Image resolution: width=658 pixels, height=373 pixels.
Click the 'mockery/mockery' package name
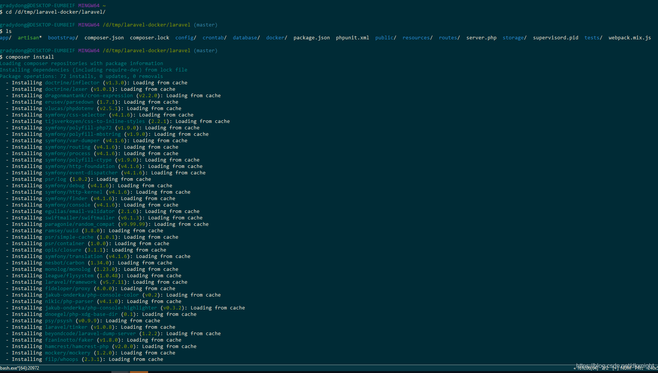68,353
